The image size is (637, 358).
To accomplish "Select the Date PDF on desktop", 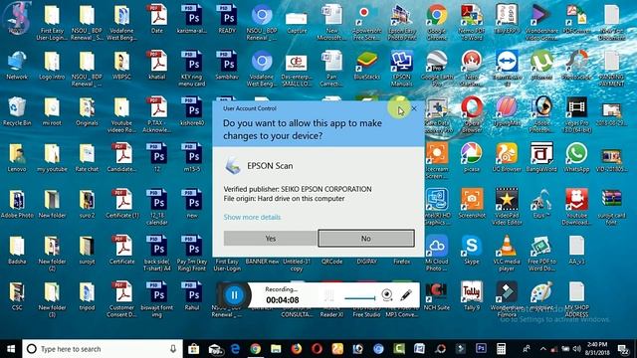I will coord(156,19).
